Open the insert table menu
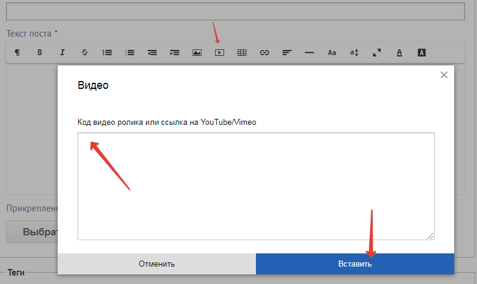 coord(242,53)
